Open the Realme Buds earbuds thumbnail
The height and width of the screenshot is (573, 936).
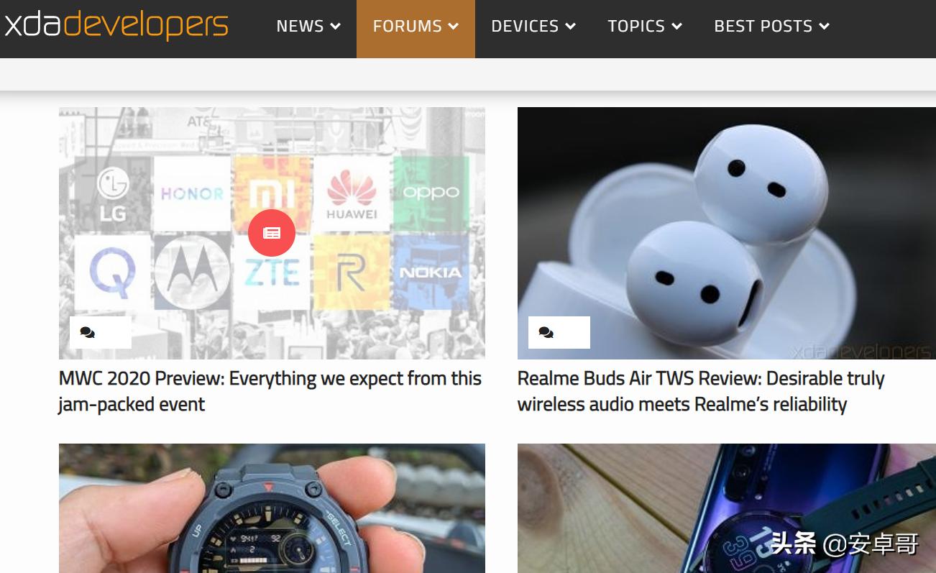tap(727, 233)
